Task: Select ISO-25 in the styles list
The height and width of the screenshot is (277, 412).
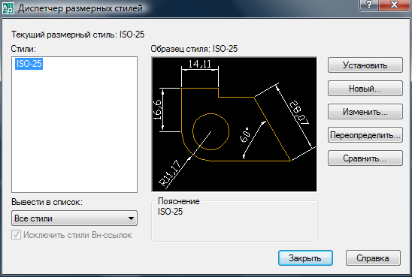Action: (x=29, y=64)
